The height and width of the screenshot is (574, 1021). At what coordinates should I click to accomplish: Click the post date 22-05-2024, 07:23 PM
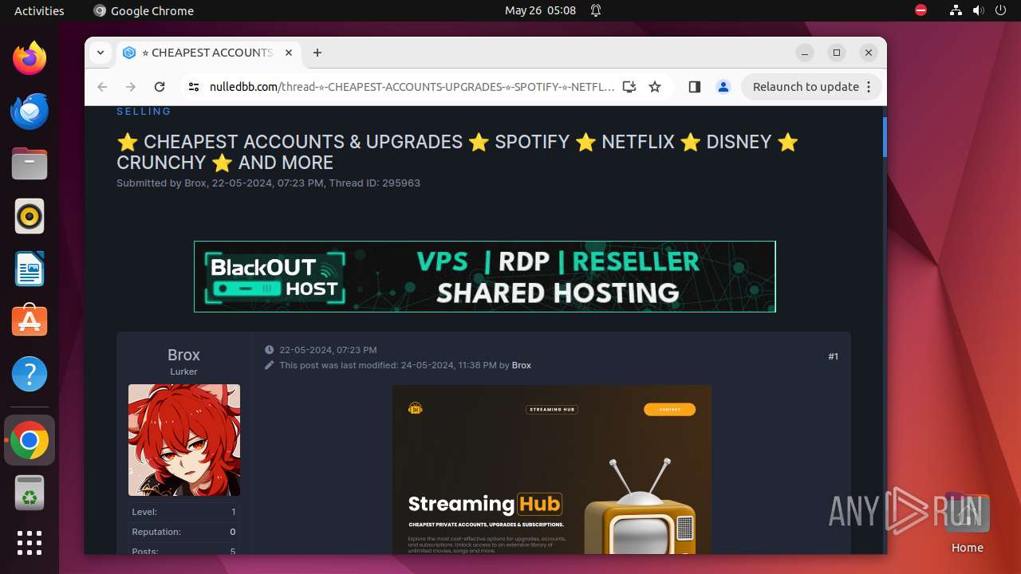(328, 350)
